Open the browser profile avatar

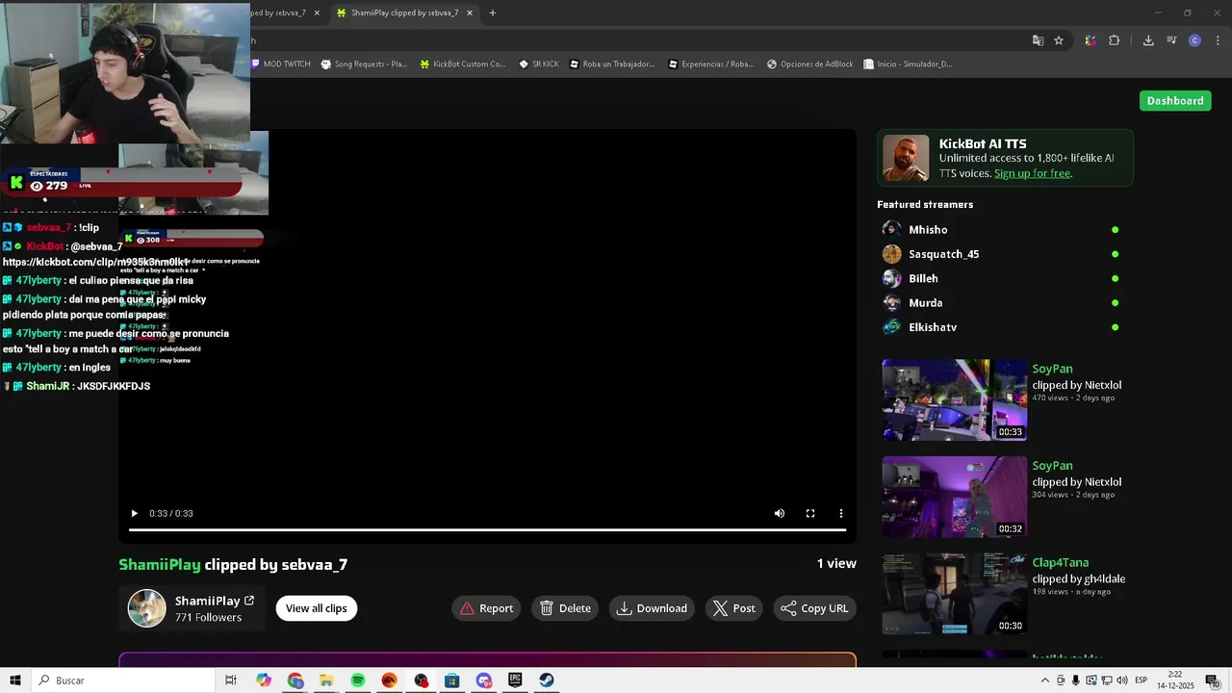click(x=1194, y=40)
